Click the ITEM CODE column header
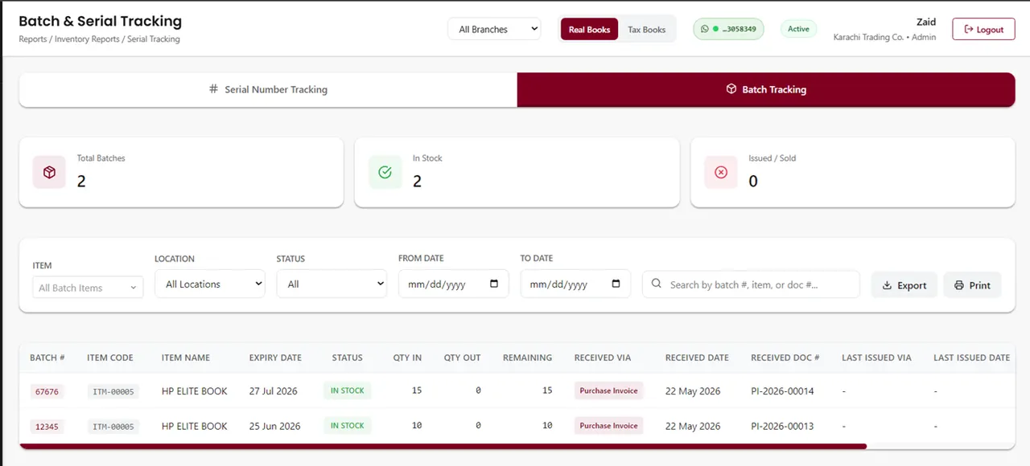 tap(110, 358)
